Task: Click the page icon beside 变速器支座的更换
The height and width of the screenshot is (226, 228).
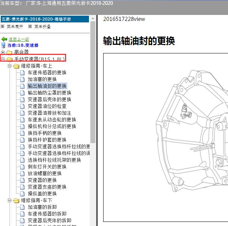Action: tap(22, 187)
